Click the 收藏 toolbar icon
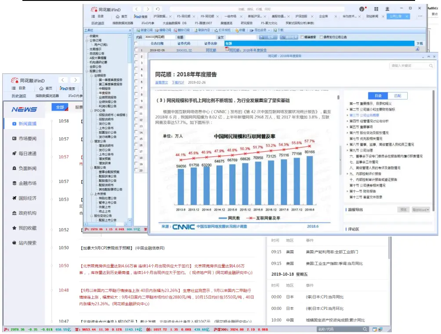The image size is (441, 334). point(236,30)
